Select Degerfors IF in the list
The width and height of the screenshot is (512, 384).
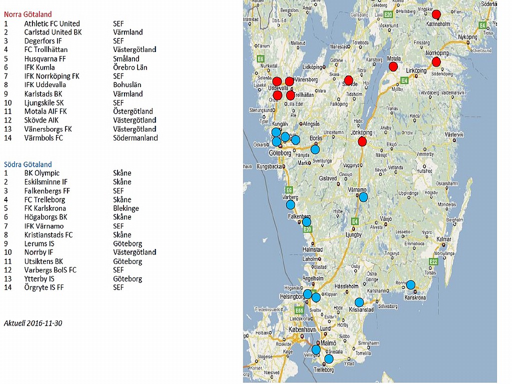(43, 41)
